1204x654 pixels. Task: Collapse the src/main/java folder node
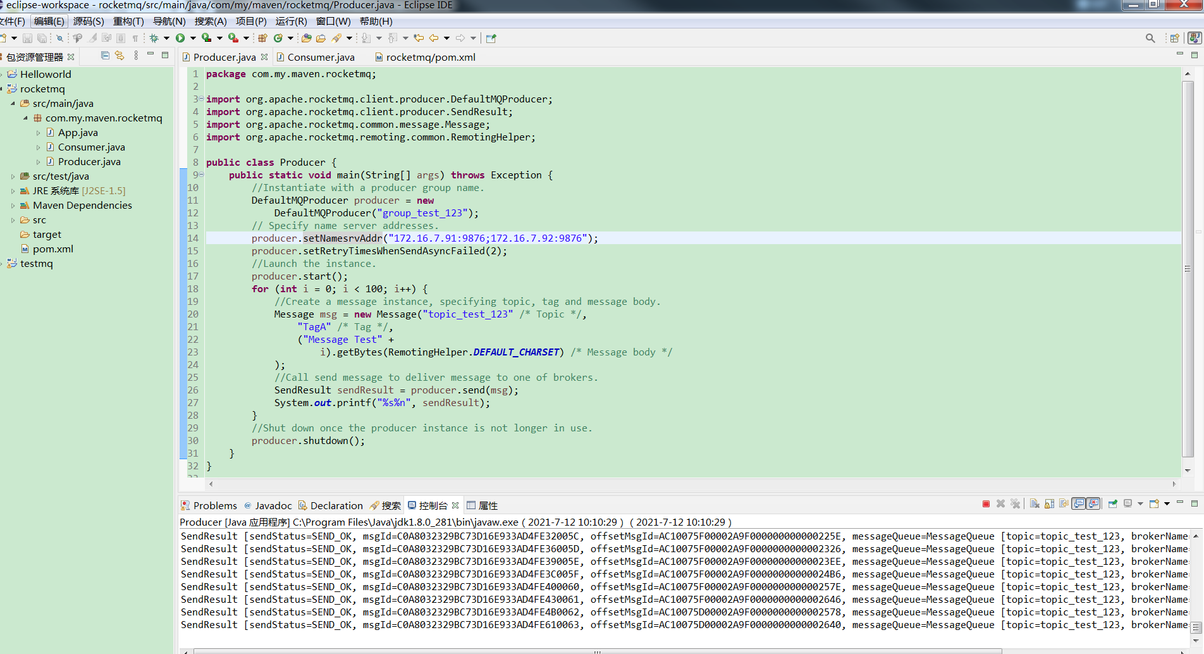coord(13,104)
